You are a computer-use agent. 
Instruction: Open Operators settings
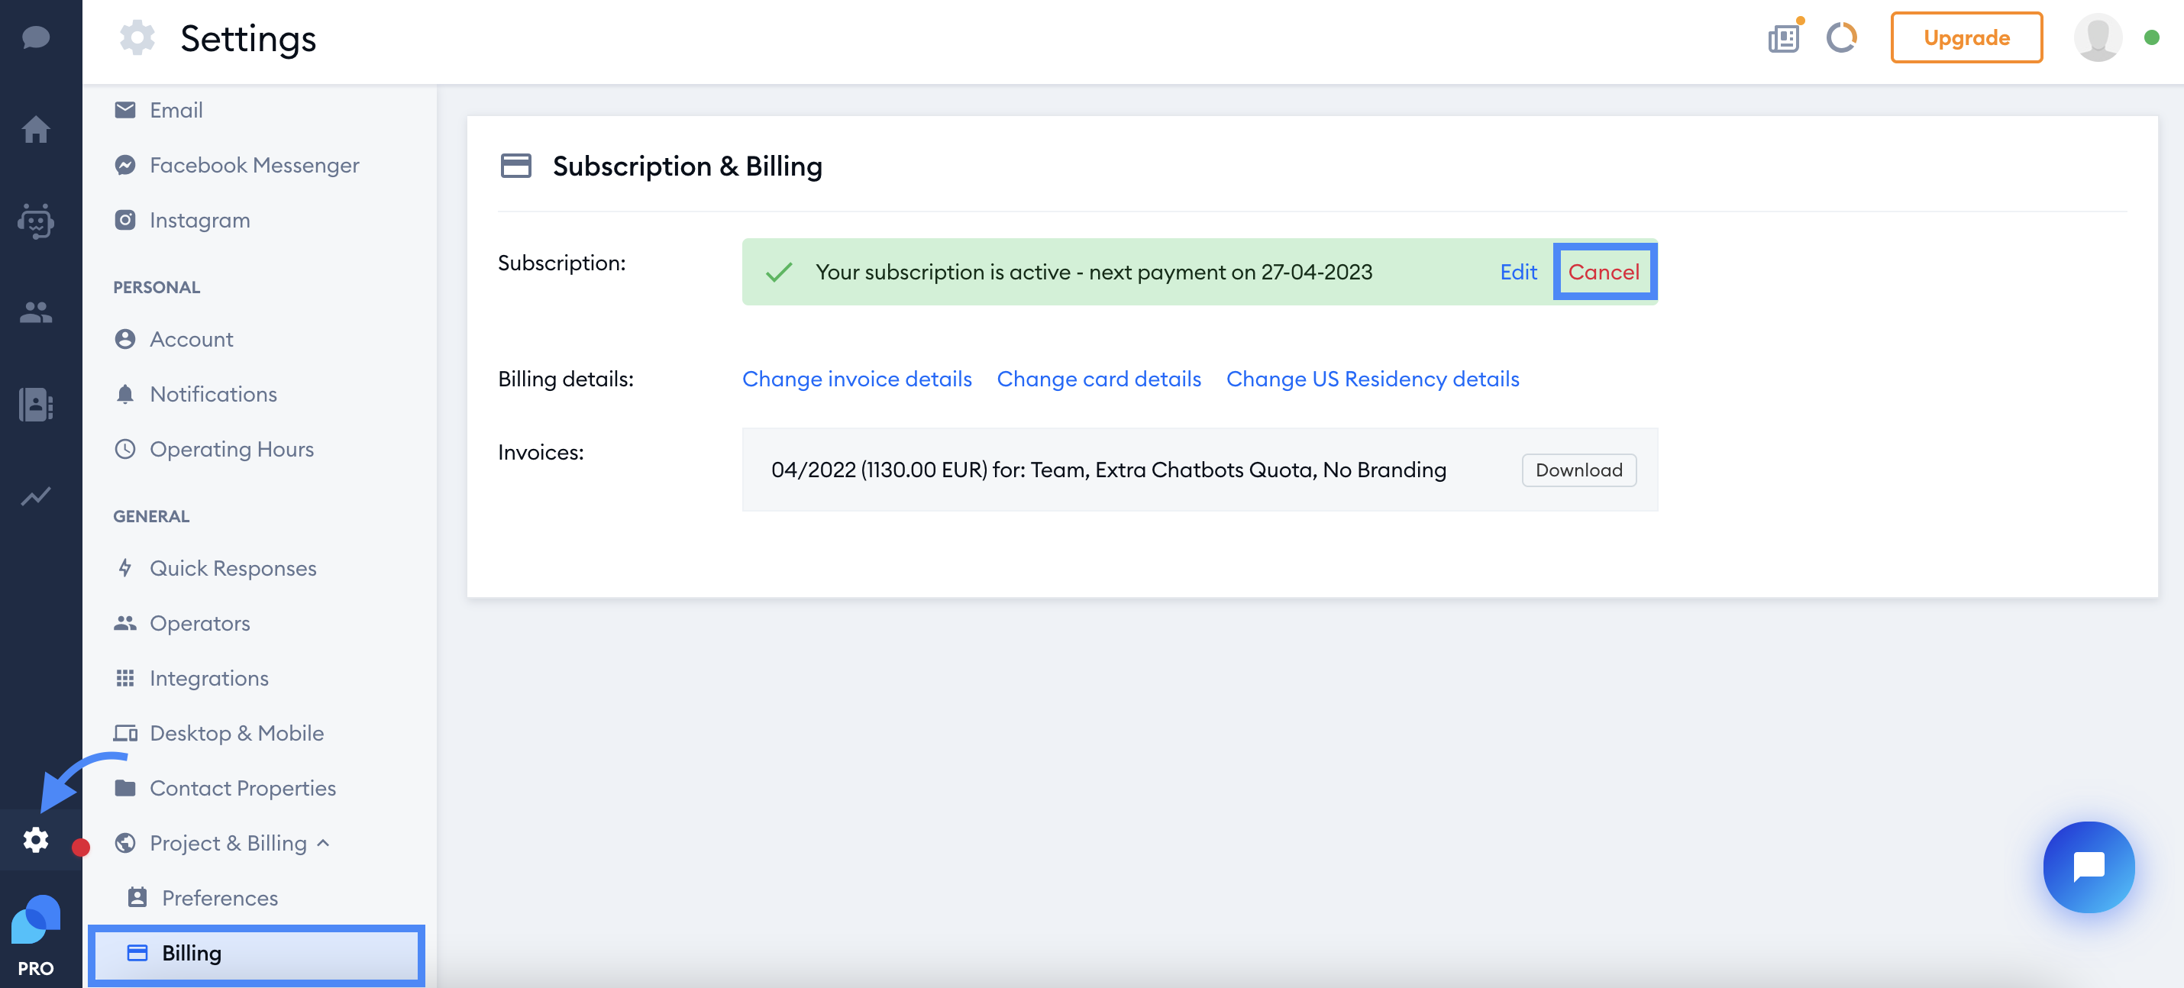point(183,623)
